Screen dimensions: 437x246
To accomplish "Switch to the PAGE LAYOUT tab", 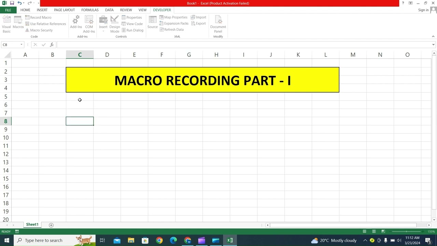I will click(64, 10).
